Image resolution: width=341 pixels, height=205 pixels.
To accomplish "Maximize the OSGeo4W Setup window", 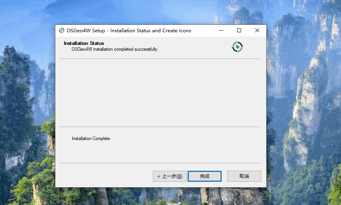I will click(239, 31).
